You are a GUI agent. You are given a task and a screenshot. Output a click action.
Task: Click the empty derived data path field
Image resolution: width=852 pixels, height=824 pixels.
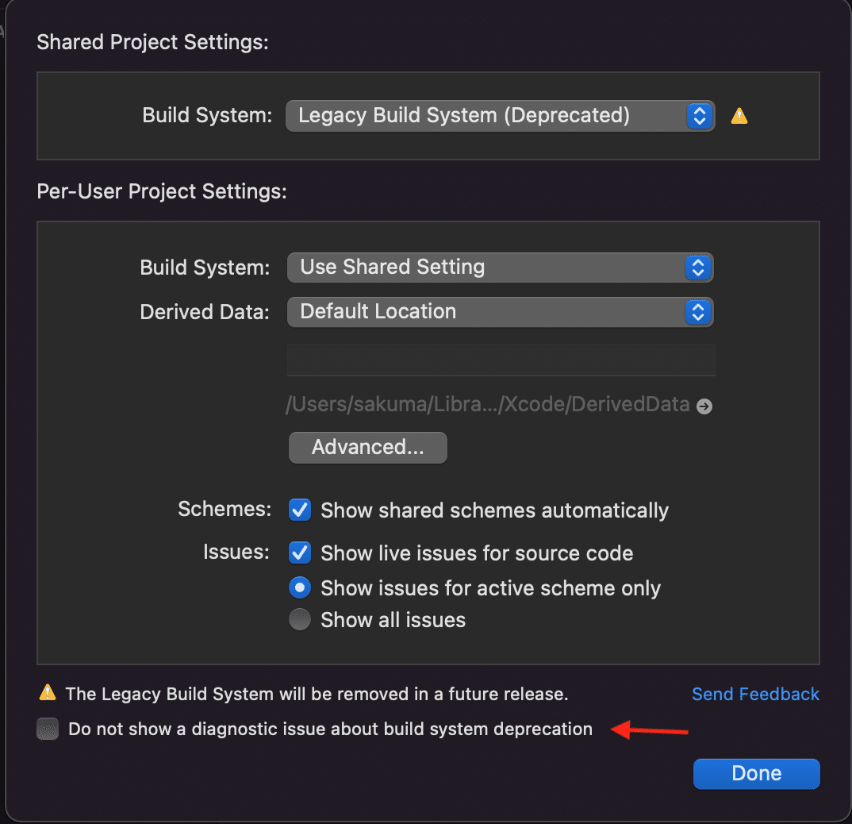pyautogui.click(x=501, y=360)
